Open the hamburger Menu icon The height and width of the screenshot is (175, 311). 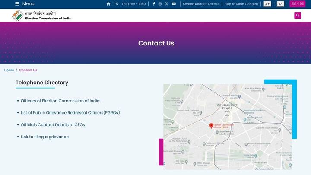[x=17, y=4]
